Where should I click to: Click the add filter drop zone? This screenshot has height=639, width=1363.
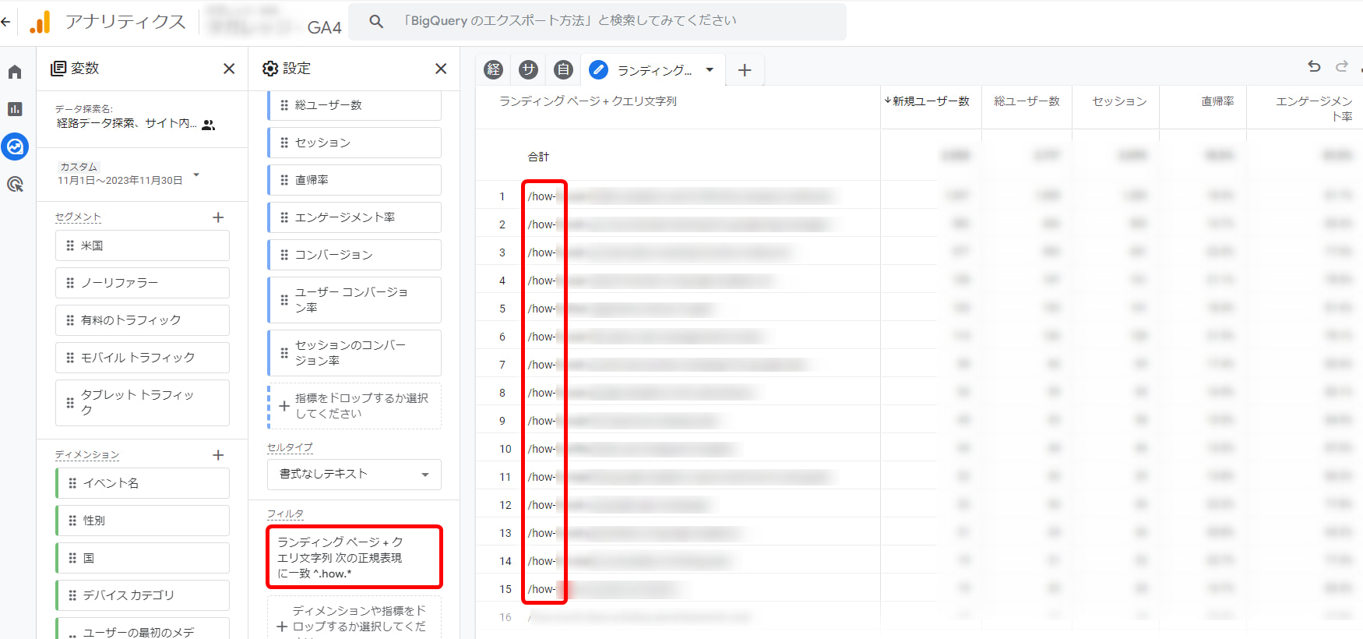pos(354,619)
